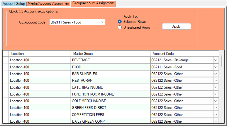The height and width of the screenshot is (126, 227).
Task: Expand Account Code dropdown for GOLF MERCHANDISE row
Action: coord(216,101)
